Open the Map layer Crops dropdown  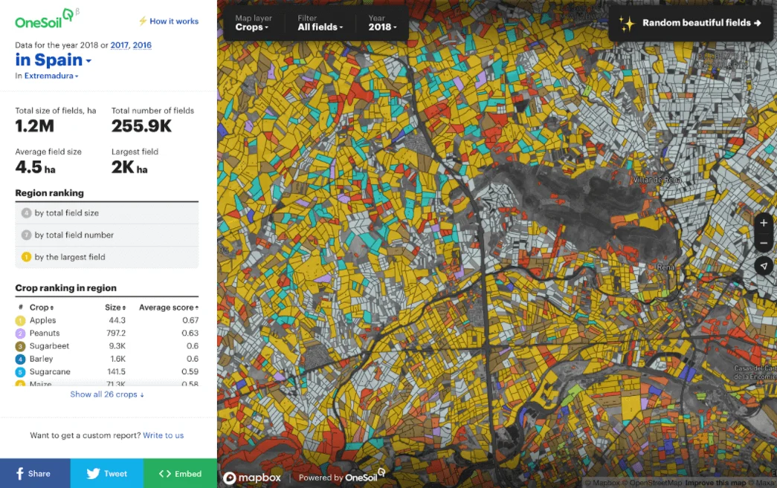[x=254, y=23]
